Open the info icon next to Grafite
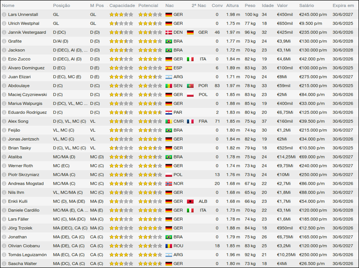This screenshot has height=268, width=359. pos(4,41)
